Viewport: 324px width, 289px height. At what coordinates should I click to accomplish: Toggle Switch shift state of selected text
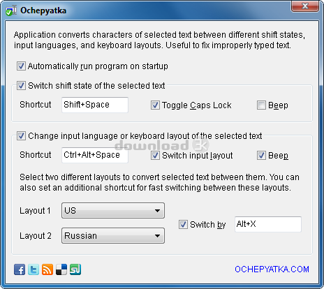21,86
